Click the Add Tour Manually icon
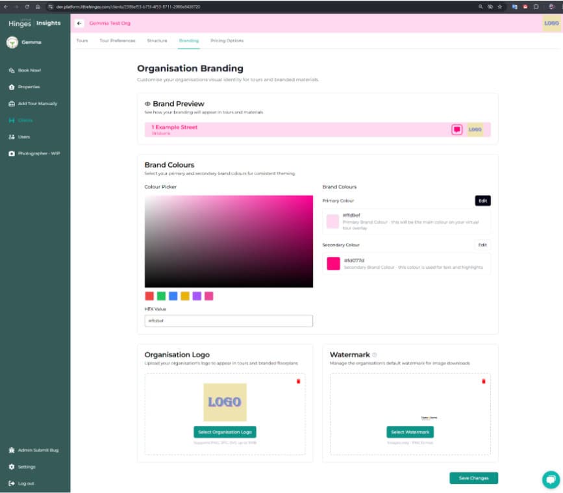The image size is (563, 493). (x=10, y=103)
